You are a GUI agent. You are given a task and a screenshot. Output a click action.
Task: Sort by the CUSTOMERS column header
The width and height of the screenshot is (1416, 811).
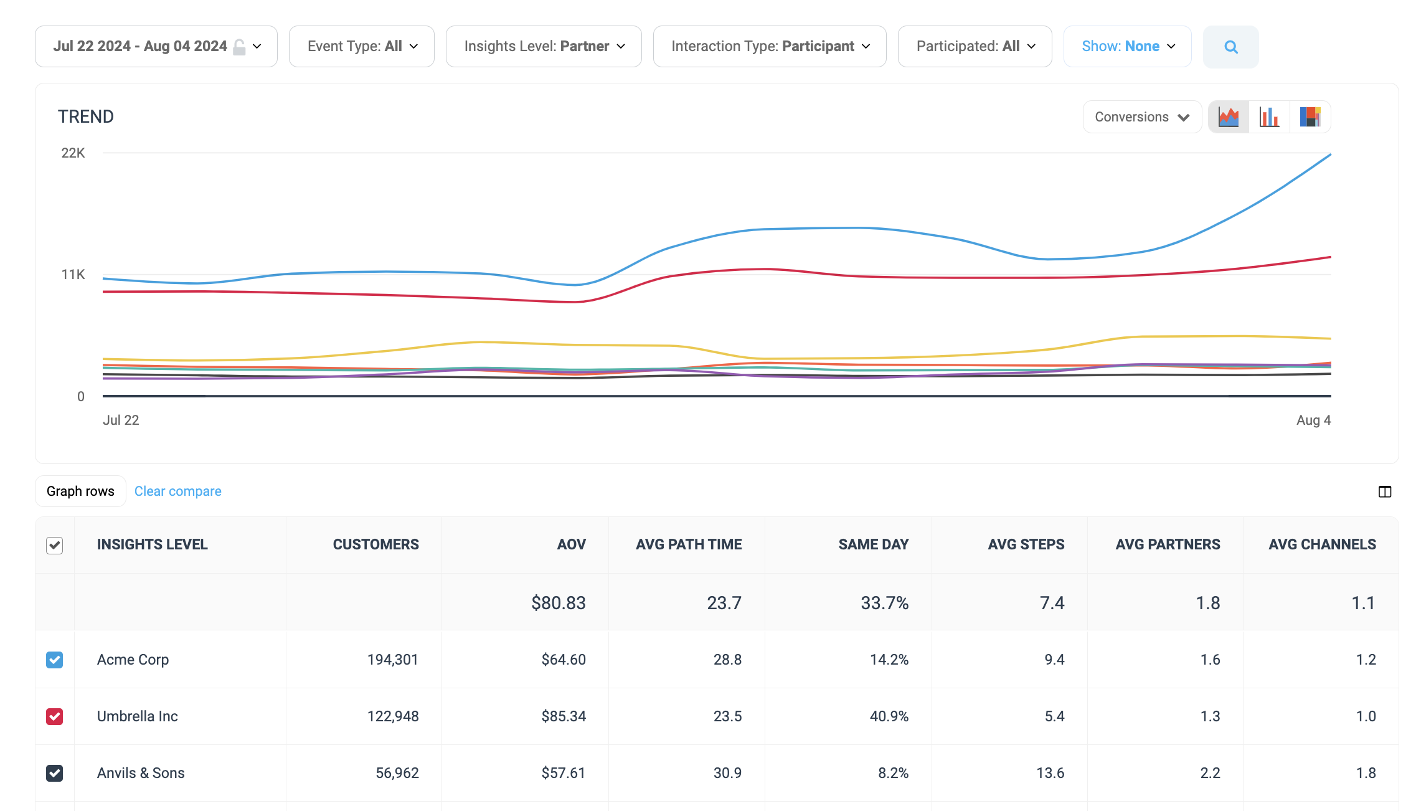(x=376, y=544)
